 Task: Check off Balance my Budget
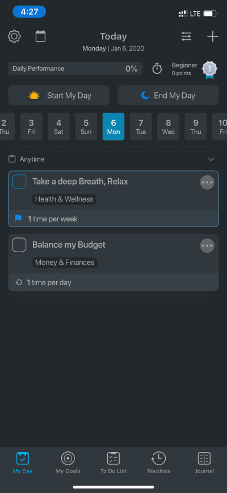(x=19, y=245)
